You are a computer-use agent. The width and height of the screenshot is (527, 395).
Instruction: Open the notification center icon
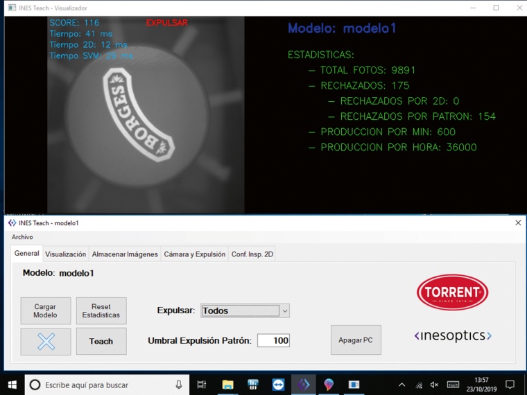[x=510, y=385]
